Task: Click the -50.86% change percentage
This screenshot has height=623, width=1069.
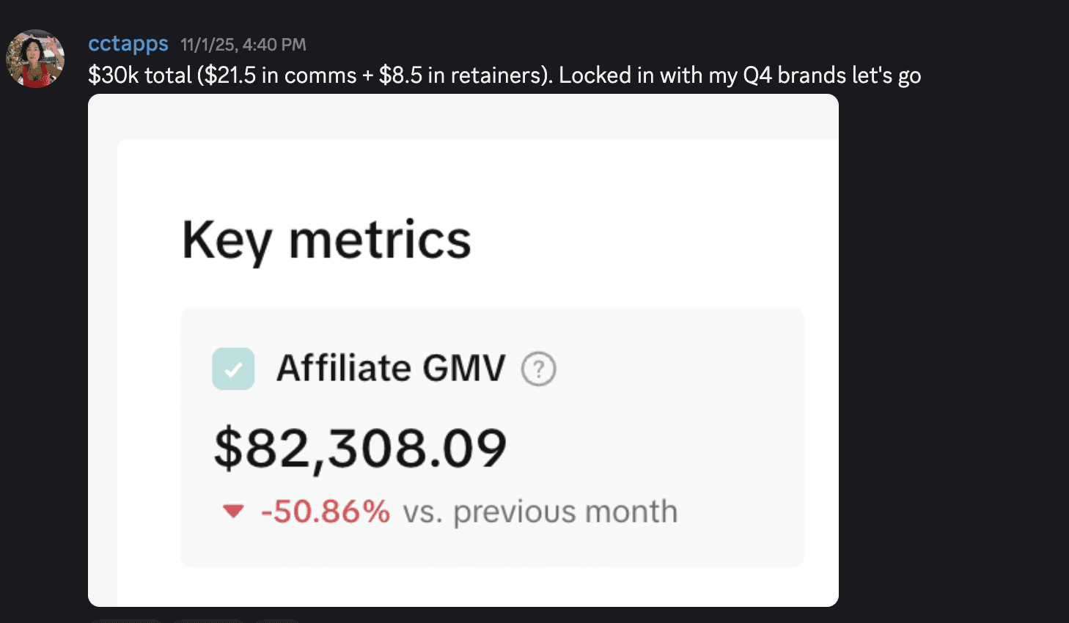Action: click(x=326, y=512)
